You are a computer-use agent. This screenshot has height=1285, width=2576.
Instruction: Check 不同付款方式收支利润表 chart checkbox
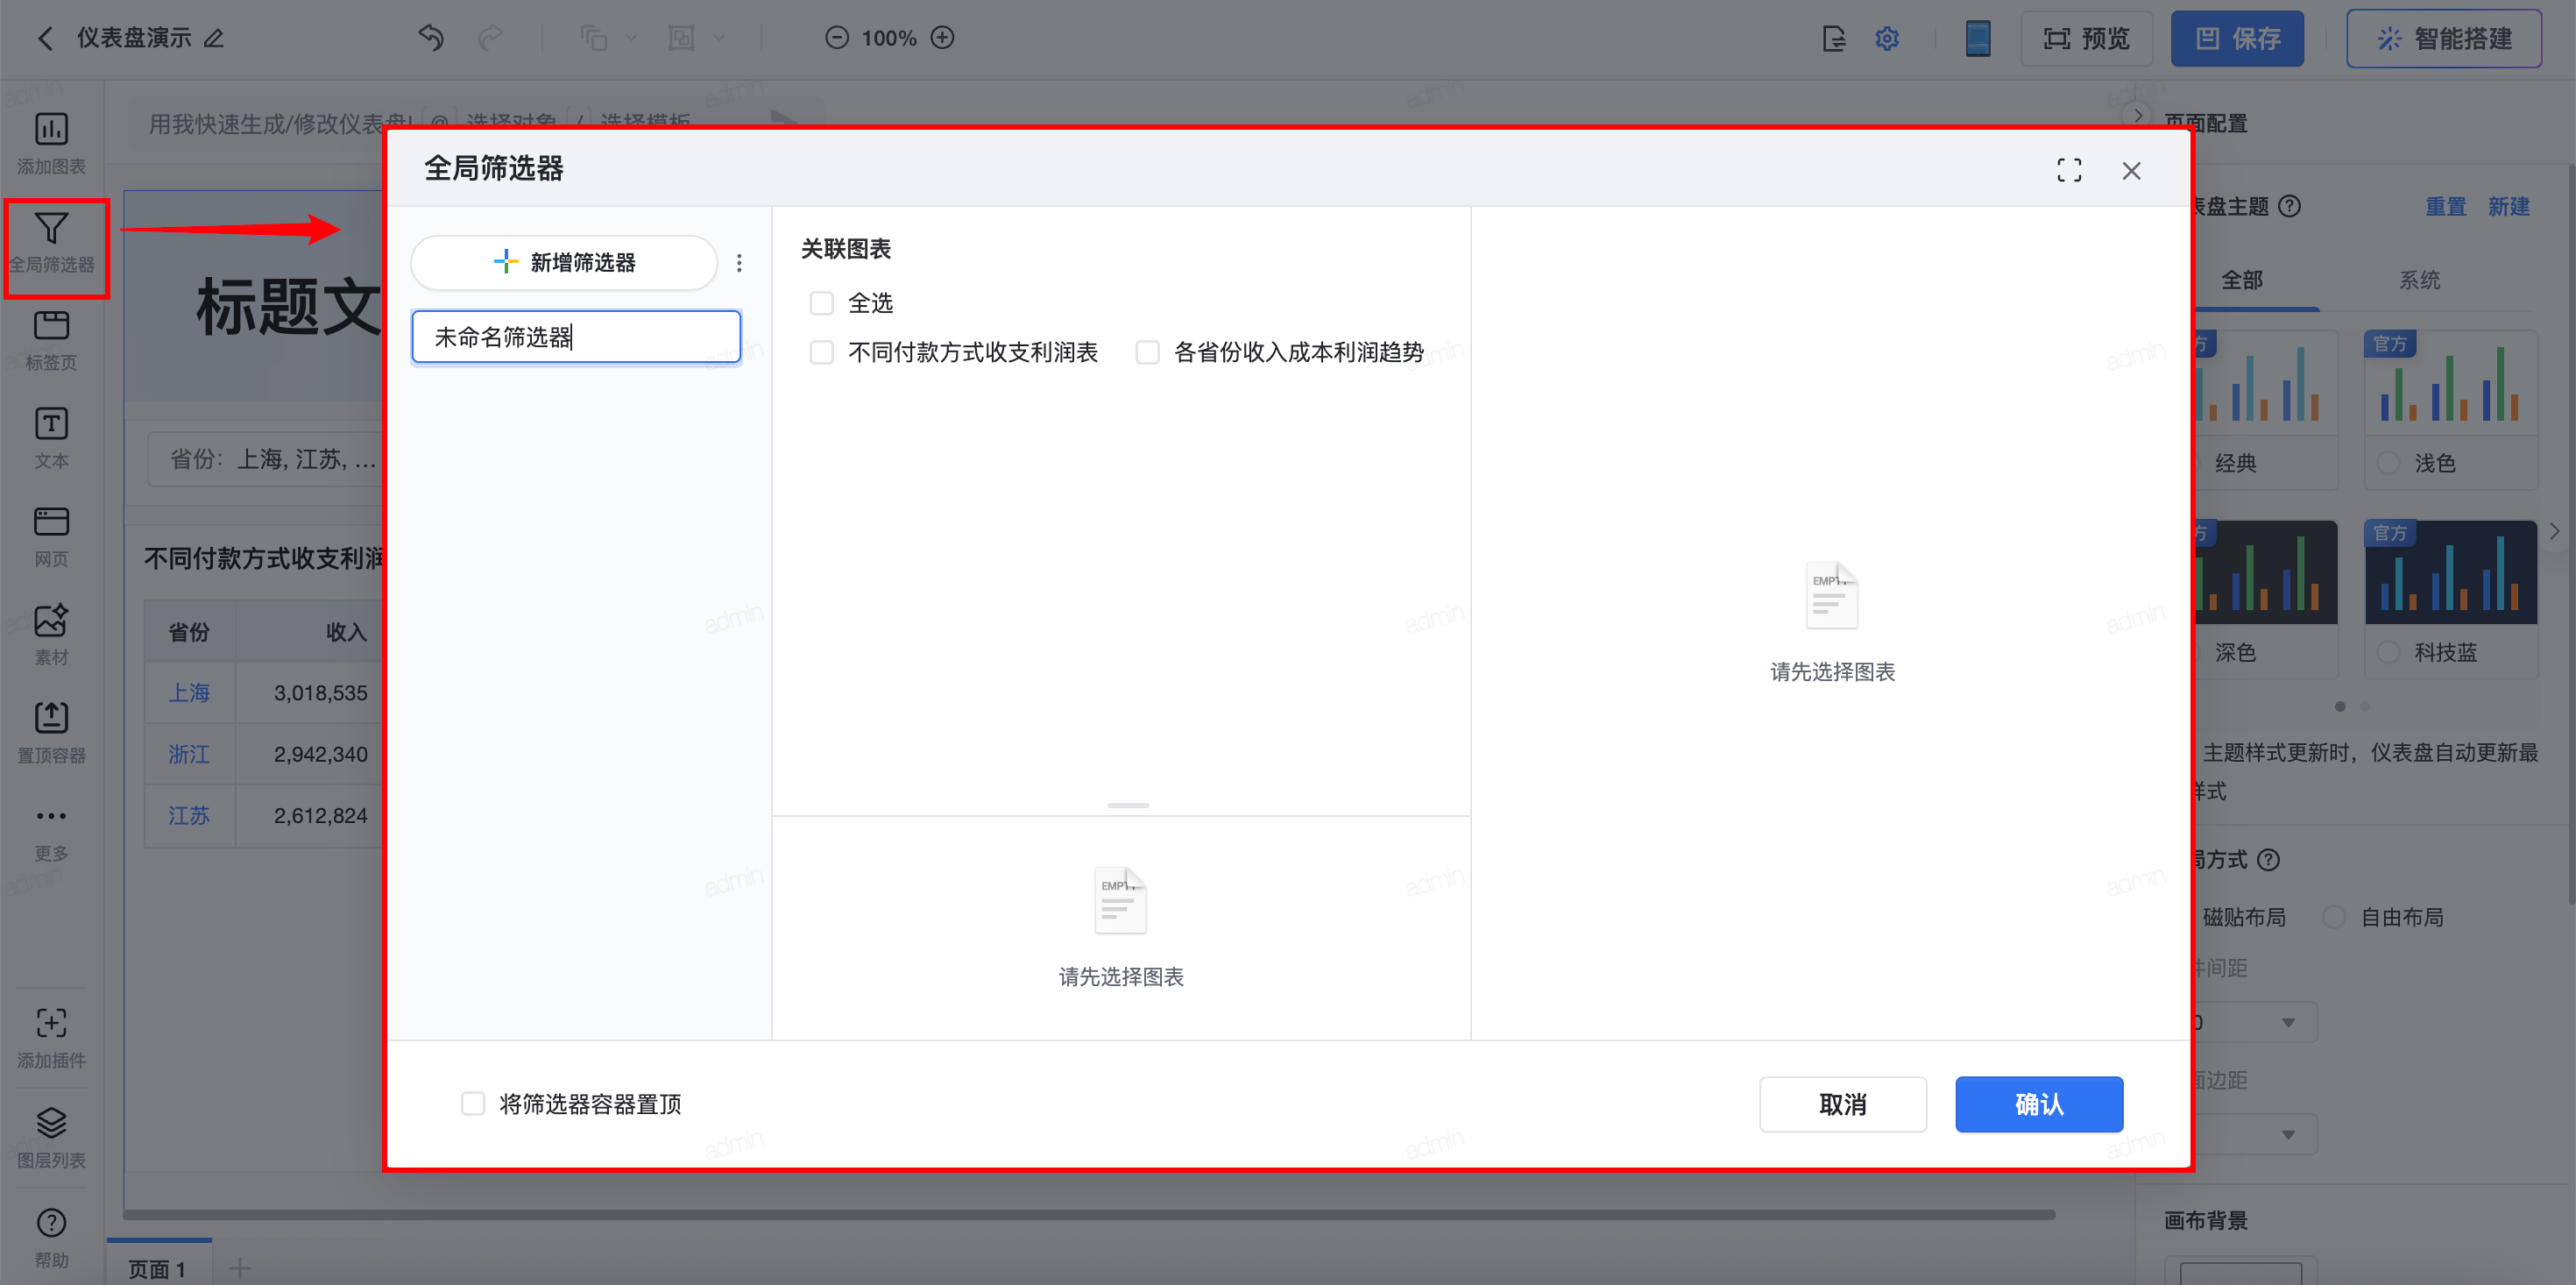tap(821, 352)
